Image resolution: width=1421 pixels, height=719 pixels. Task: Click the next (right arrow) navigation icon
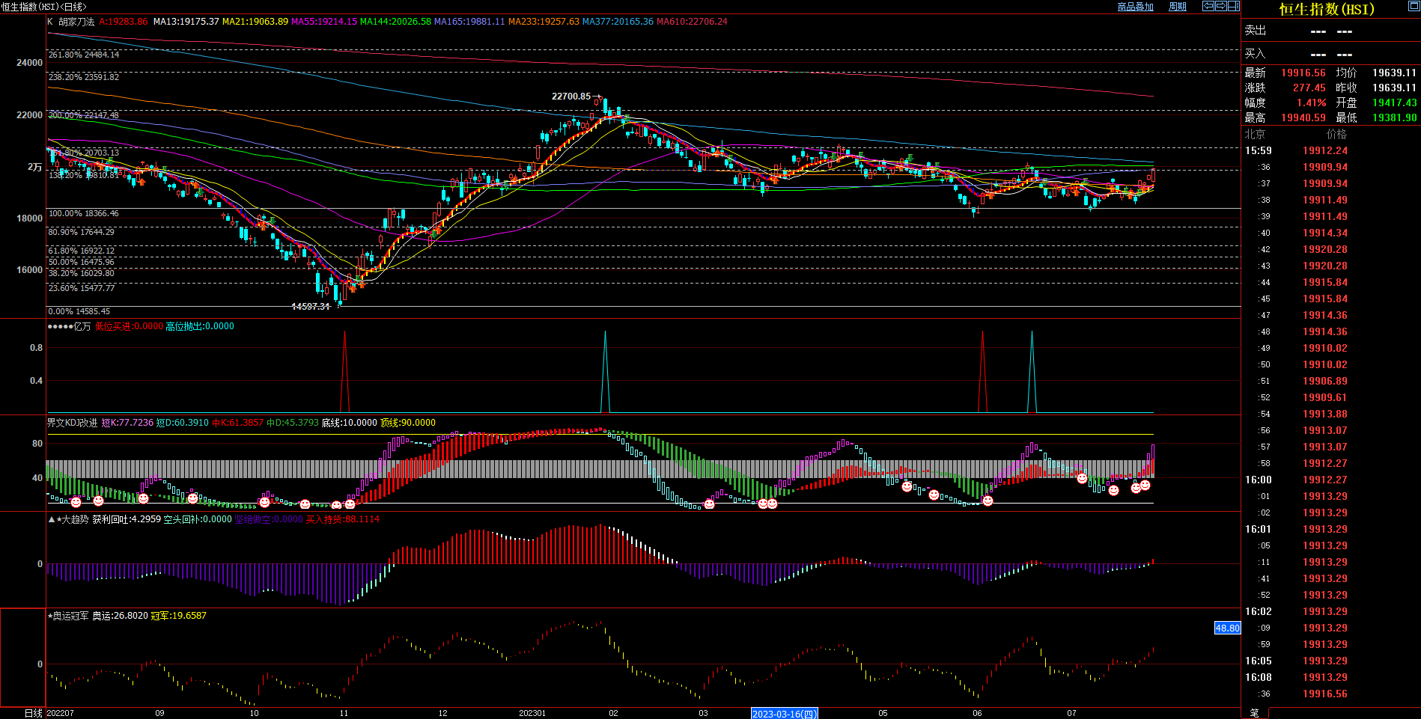pyautogui.click(x=1220, y=6)
